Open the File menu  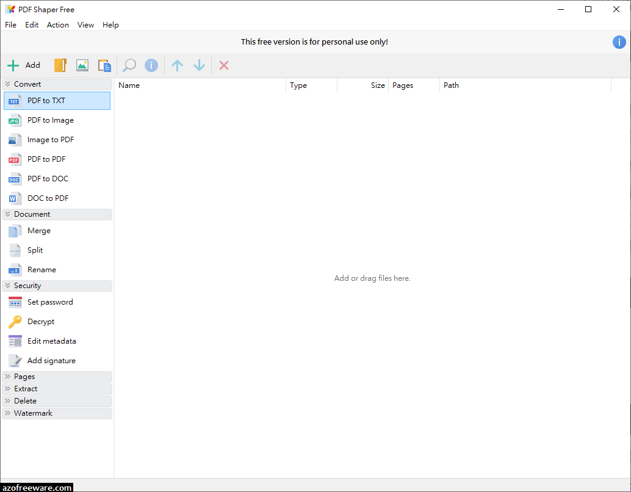(x=11, y=25)
